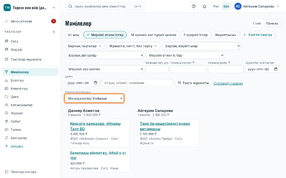
Task: Switch language to Рус
Action: 216,6
